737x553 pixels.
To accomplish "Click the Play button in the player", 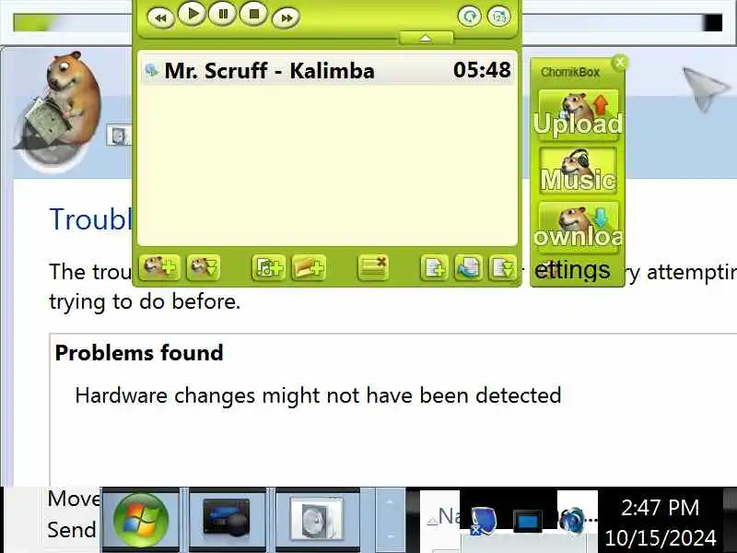I will pos(193,14).
